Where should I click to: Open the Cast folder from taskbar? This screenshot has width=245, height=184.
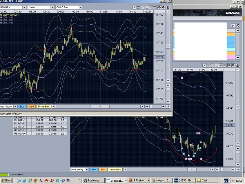pos(207,180)
